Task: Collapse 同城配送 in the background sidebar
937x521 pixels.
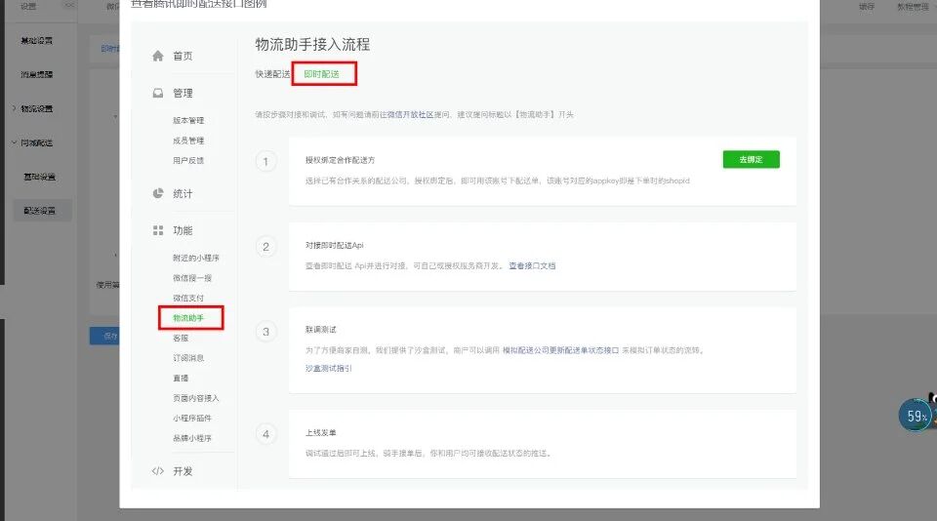Action: click(37, 142)
